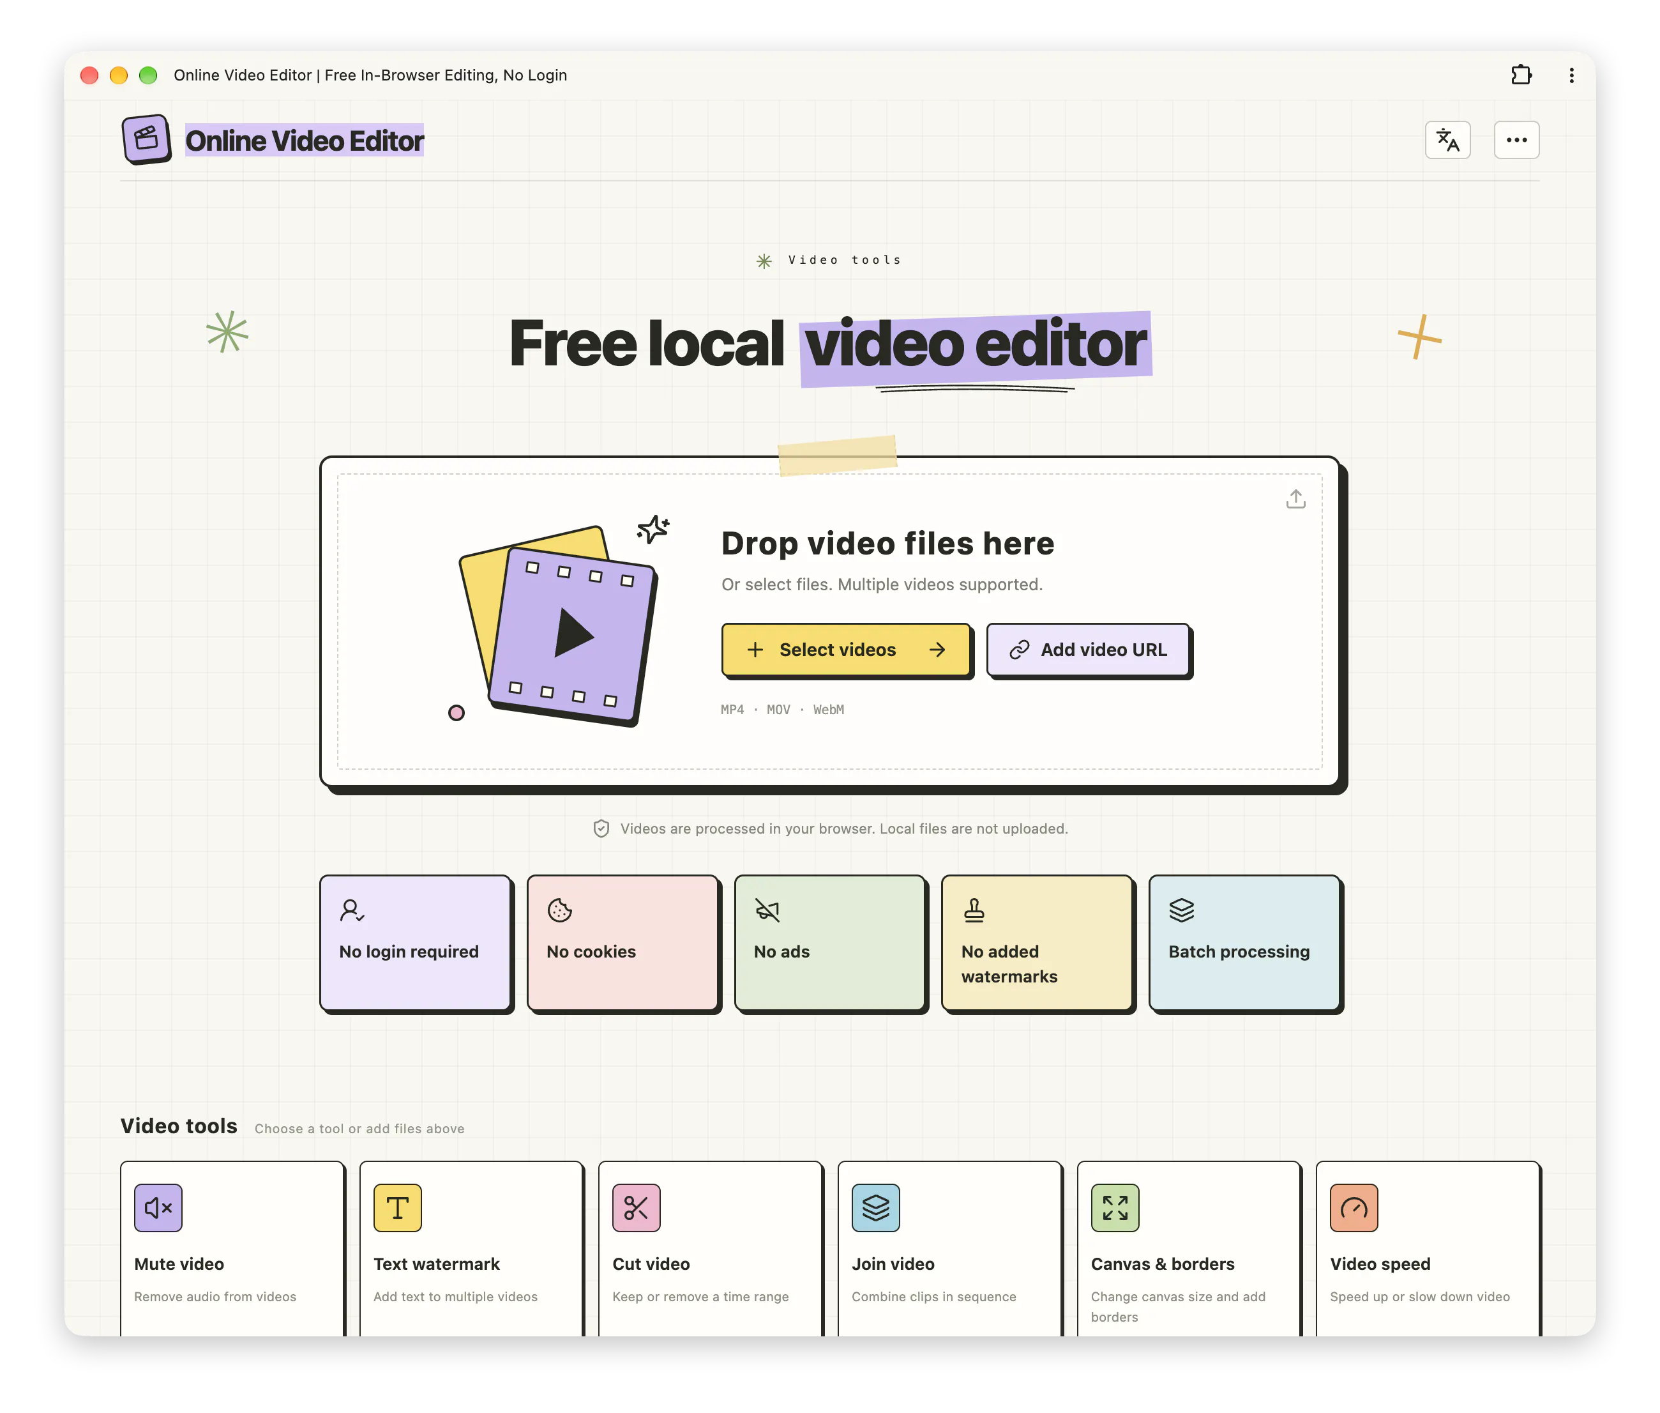The height and width of the screenshot is (1413, 1660).
Task: Click the 'No added watermarks' label
Action: (1009, 964)
